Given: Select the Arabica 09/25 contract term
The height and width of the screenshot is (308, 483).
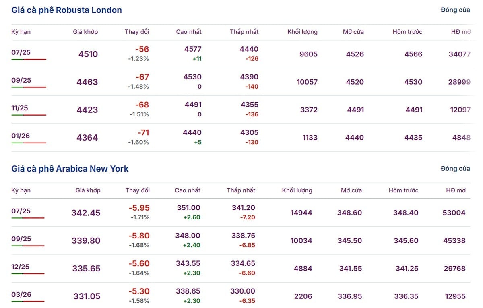Looking at the screenshot, I should (x=21, y=239).
